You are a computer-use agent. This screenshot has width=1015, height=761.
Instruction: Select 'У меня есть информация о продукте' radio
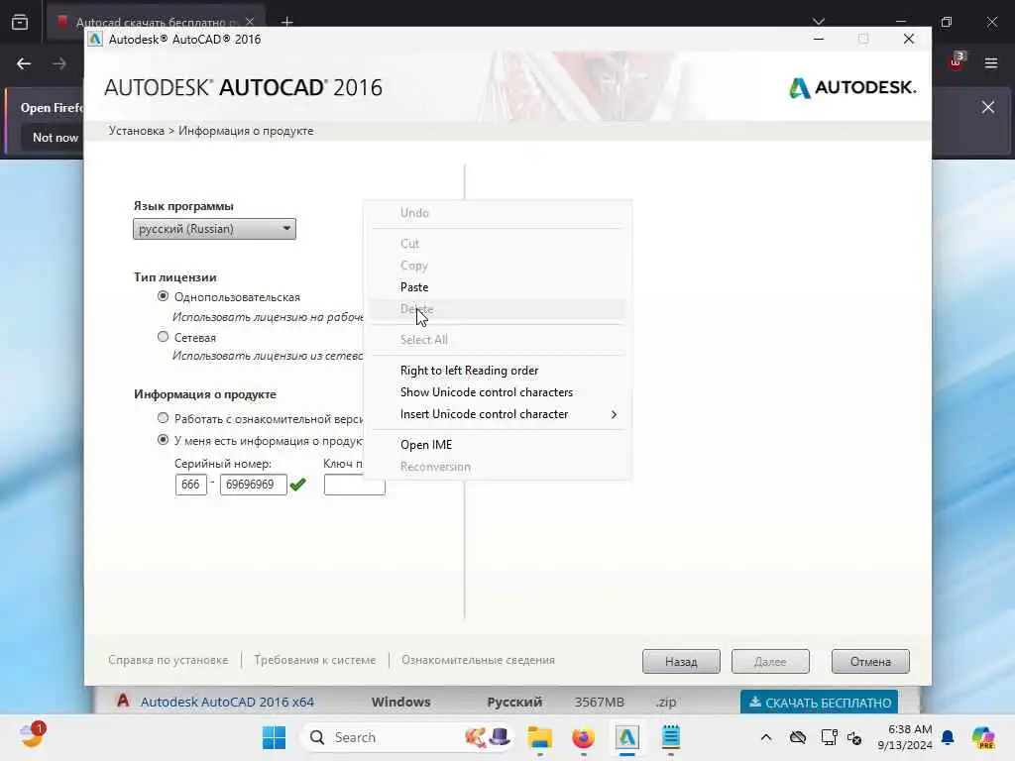coord(164,439)
